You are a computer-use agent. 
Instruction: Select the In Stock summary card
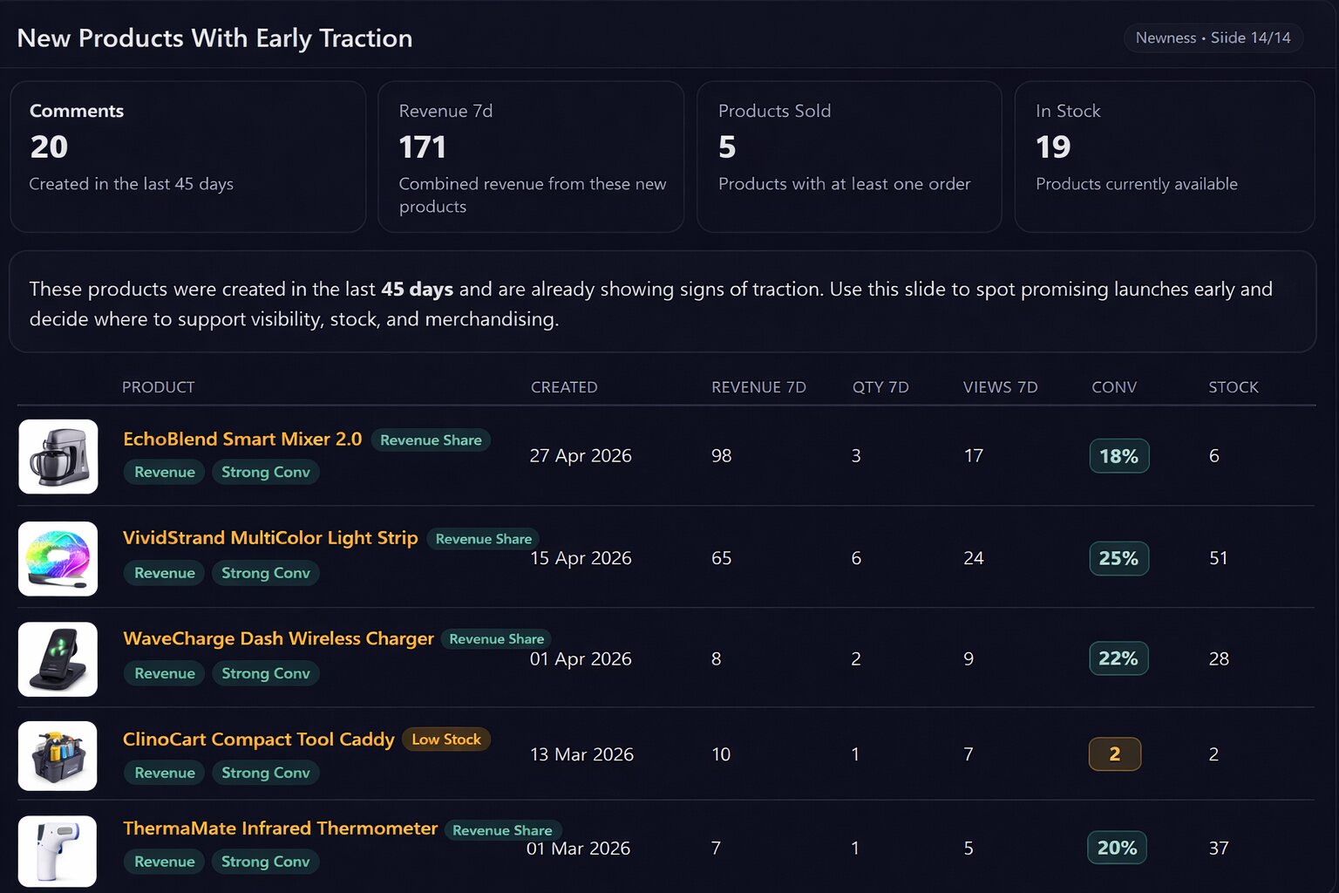point(1165,157)
